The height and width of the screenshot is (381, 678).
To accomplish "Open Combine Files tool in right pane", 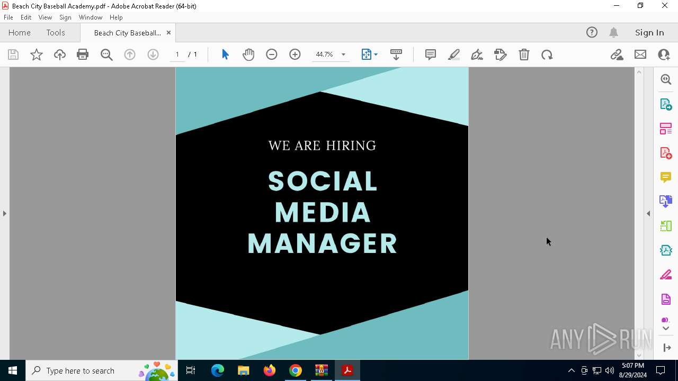I will pos(666,202).
